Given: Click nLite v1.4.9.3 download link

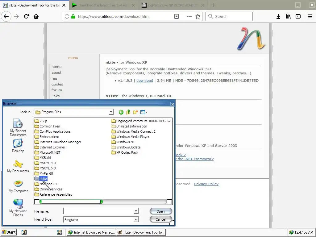Looking at the screenshot, I should 145,81.
